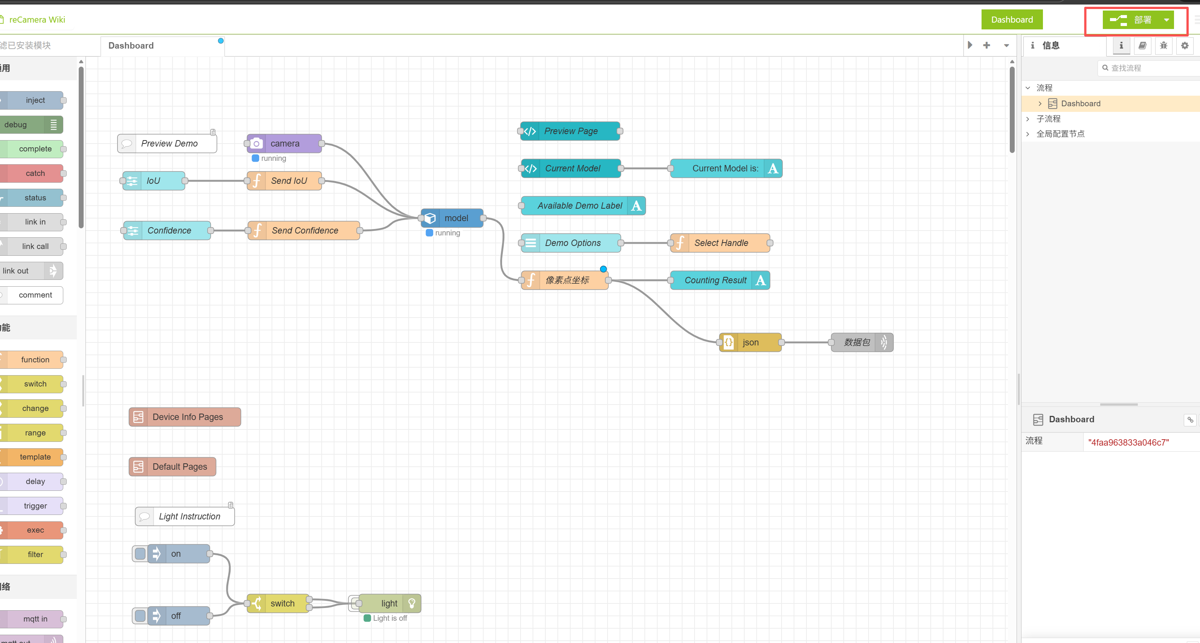Open the flow tabs list dropdown

coord(1006,45)
